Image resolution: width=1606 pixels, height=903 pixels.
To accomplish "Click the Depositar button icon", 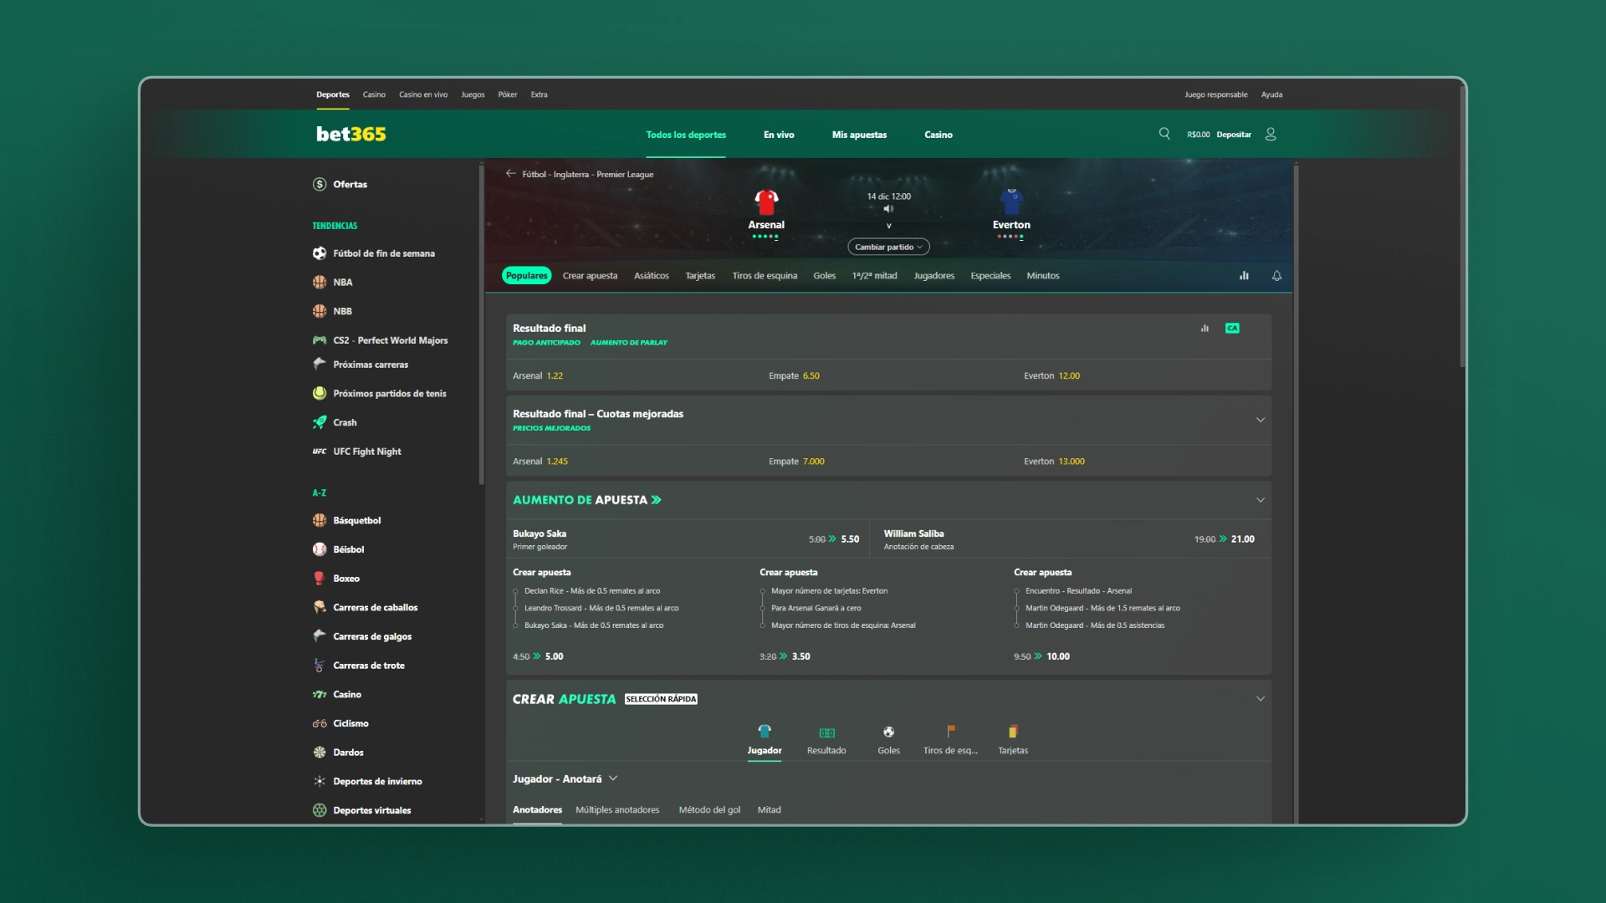I will (x=1235, y=134).
